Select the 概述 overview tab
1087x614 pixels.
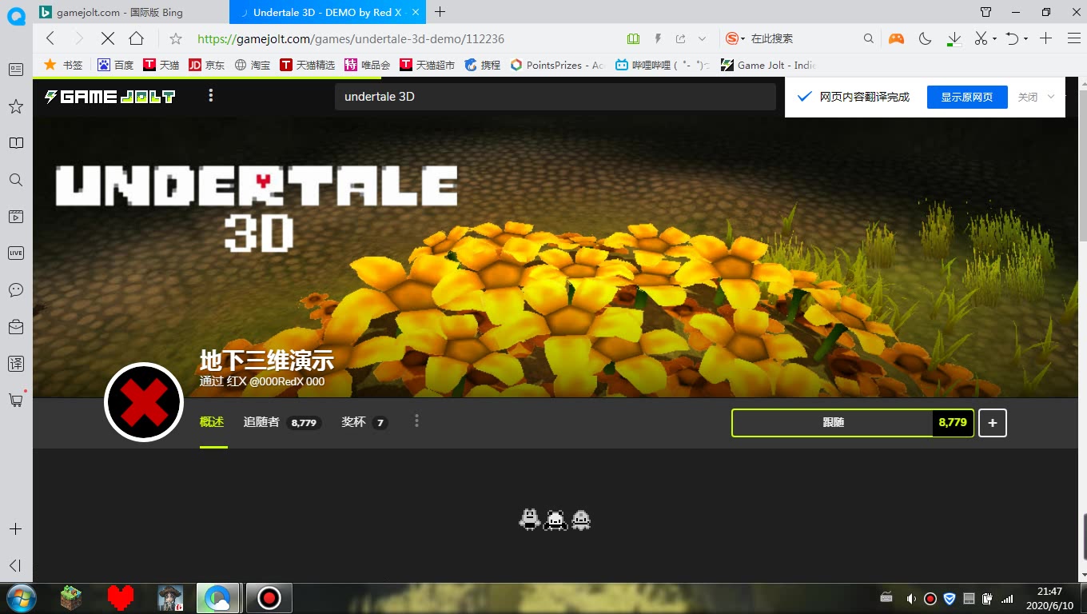coord(212,422)
